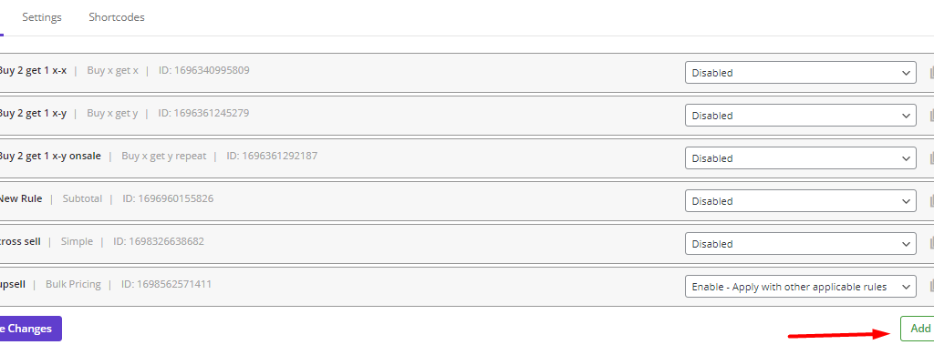This screenshot has height=355, width=934.
Task: Switch to the Settings tab
Action: tap(42, 17)
